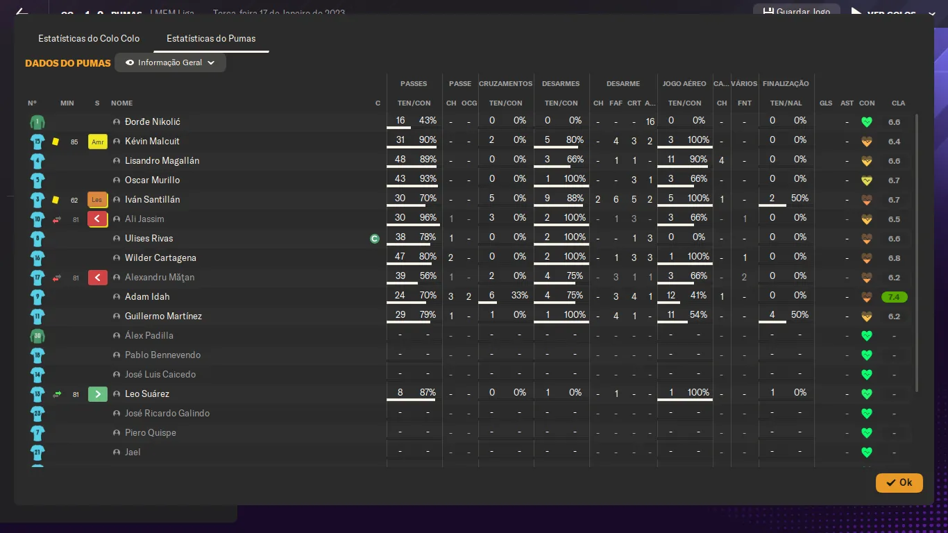948x533 pixels.
Task: Click Đorđe Nikolić's 43% pass completion value
Action: tap(428, 121)
